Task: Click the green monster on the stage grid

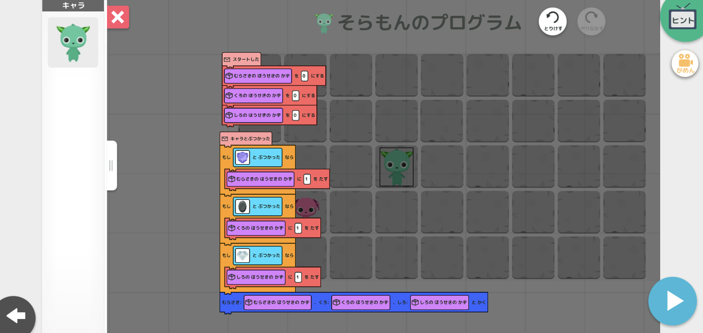Action: pyautogui.click(x=396, y=167)
